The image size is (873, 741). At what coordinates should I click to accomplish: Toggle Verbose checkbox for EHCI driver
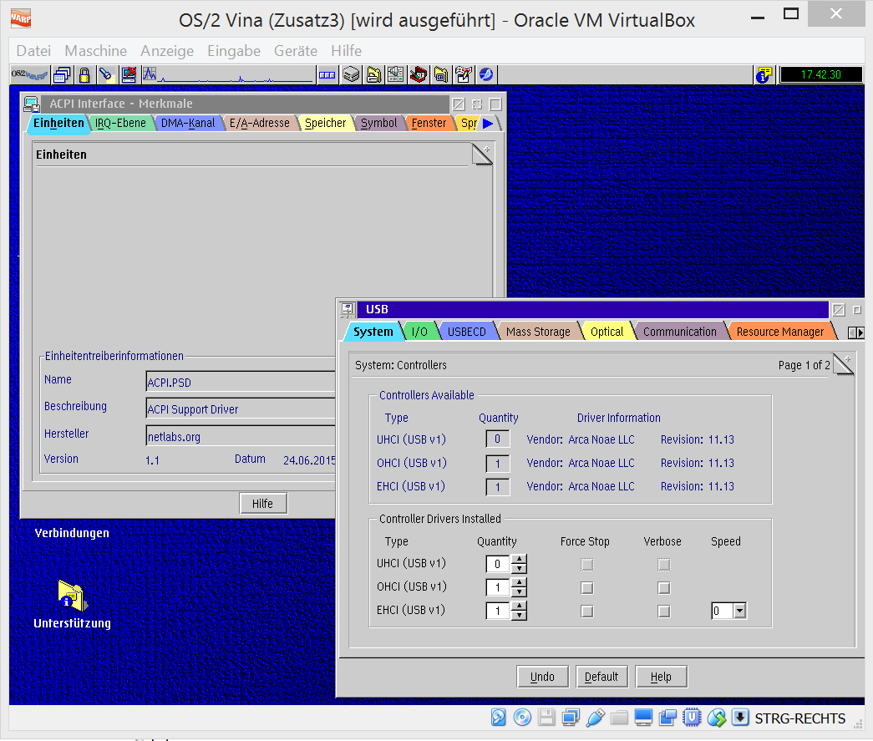[663, 612]
